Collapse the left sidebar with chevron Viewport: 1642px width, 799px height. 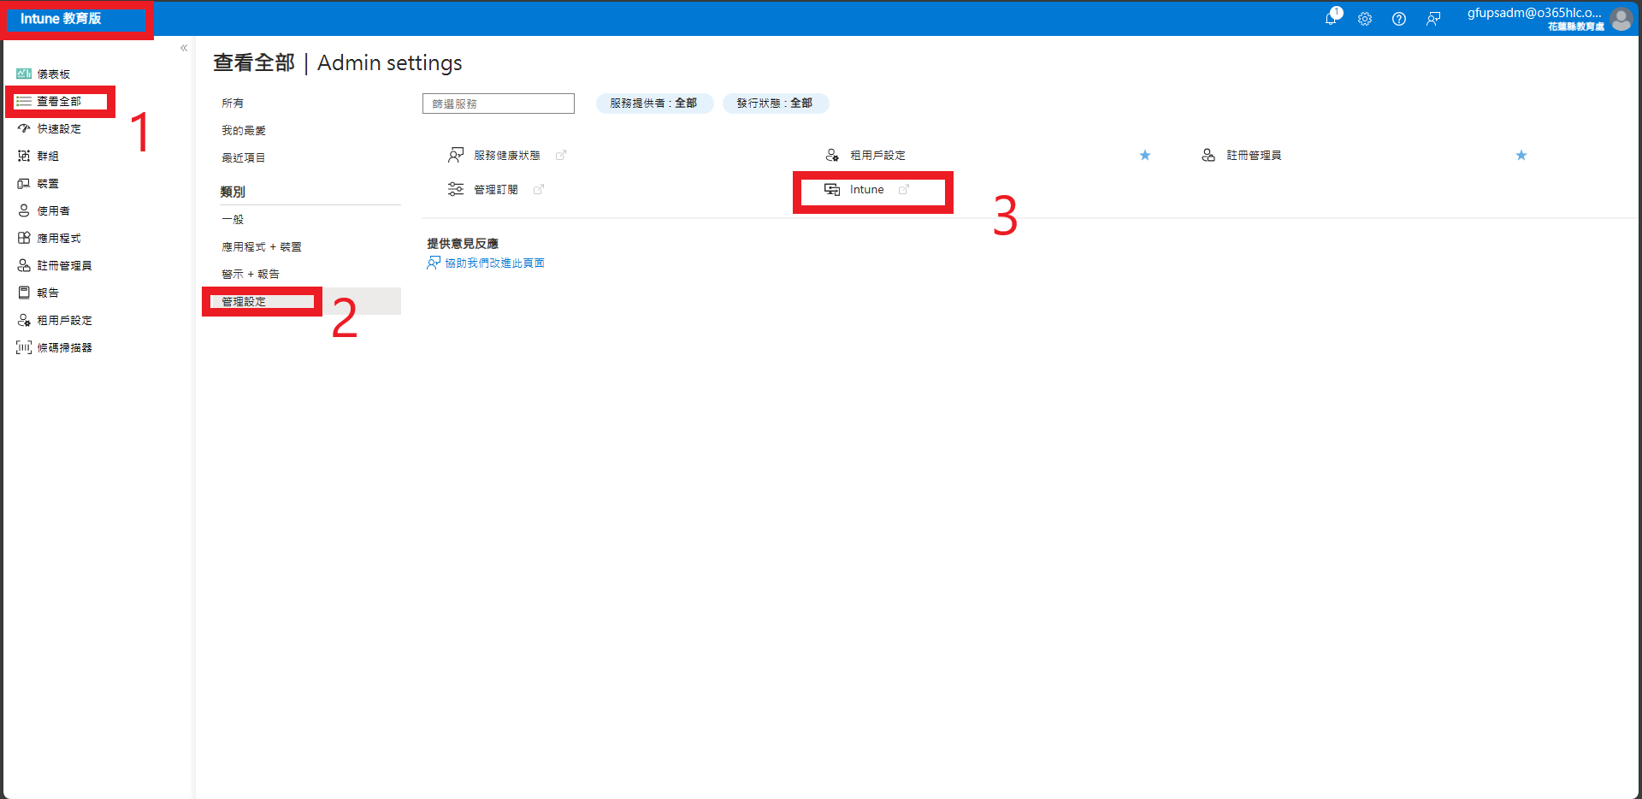184,48
